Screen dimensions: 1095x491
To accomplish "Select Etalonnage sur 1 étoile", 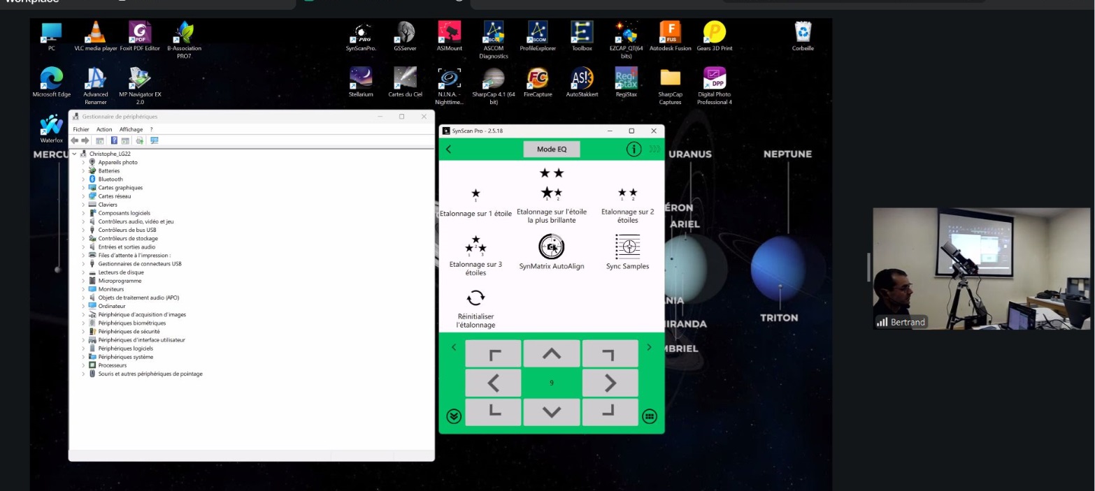I will pos(475,195).
